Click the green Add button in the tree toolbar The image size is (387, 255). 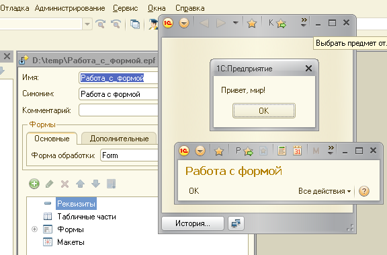point(34,184)
